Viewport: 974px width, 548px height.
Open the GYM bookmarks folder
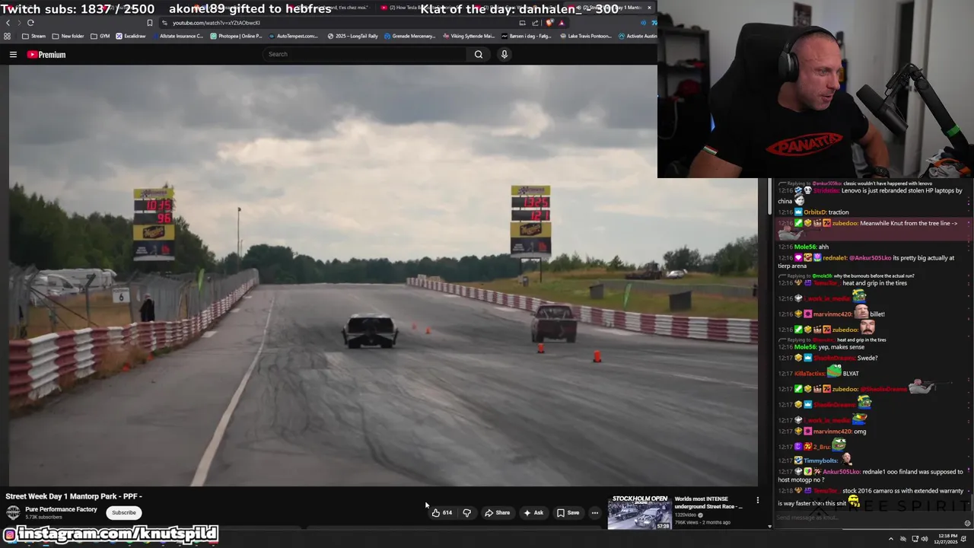pos(100,36)
